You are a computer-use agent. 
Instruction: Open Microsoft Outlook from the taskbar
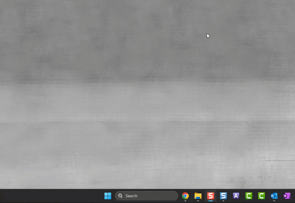[x=274, y=196]
